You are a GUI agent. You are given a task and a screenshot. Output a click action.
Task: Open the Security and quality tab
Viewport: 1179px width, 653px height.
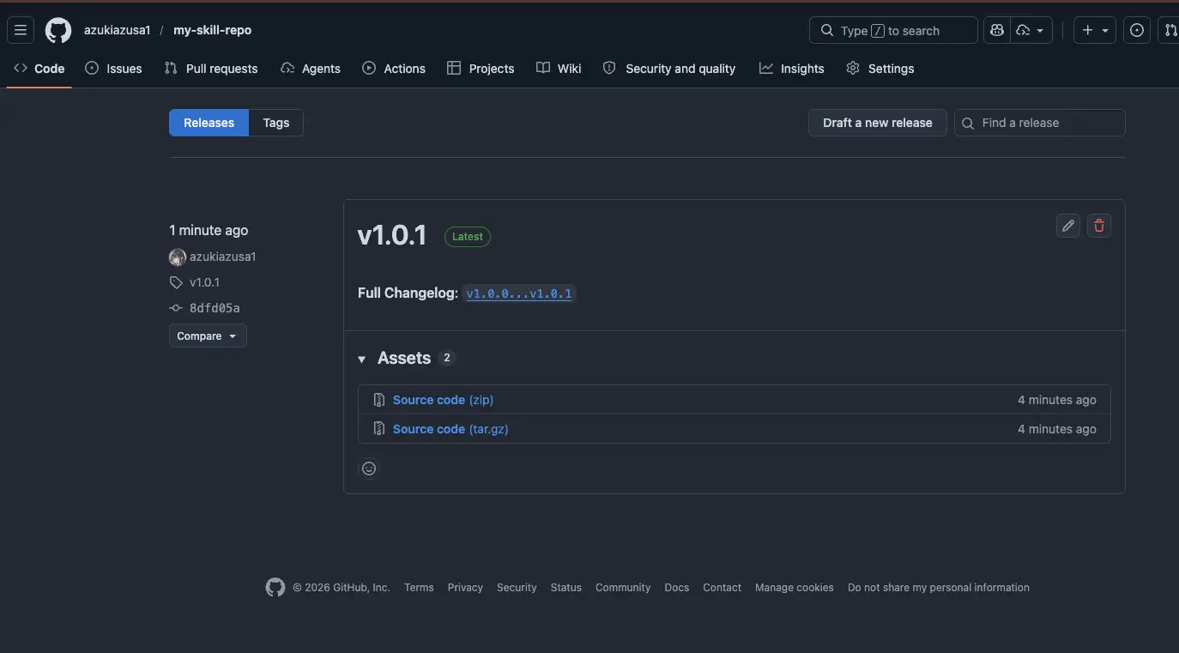point(669,69)
